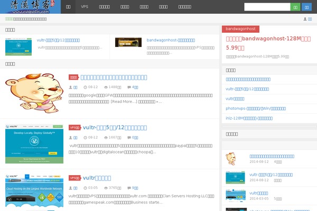Click the eye views icon showing 1667
Viewport: 317px width, 211px height.
[x=106, y=138]
